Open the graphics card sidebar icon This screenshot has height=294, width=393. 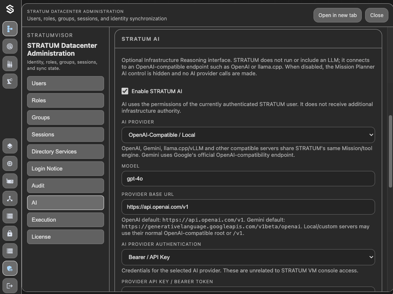10,181
